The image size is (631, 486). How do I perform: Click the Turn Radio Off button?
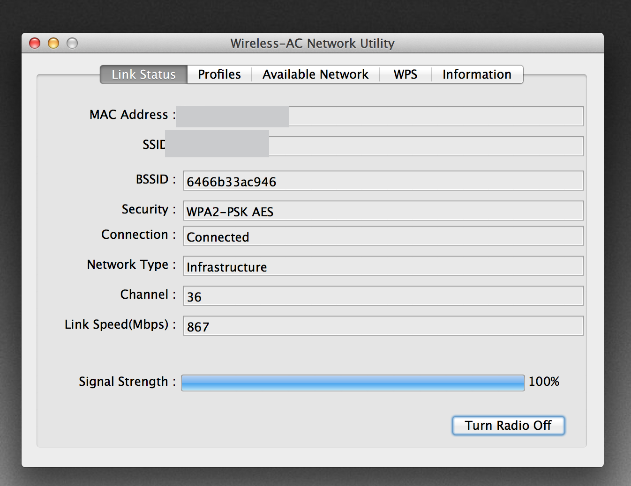tap(508, 425)
